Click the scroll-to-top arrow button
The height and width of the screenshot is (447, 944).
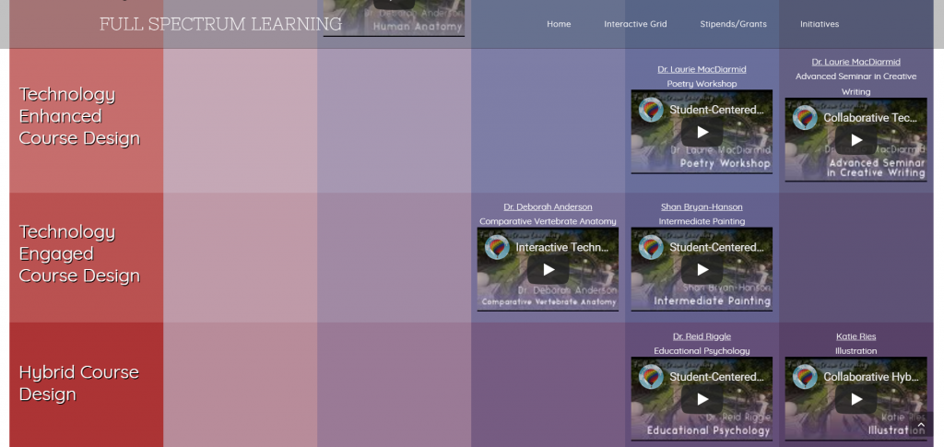pos(920,425)
